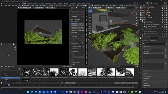Click the navigation gizmo in right viewport
This screenshot has width=168, height=94.
tap(134, 13)
